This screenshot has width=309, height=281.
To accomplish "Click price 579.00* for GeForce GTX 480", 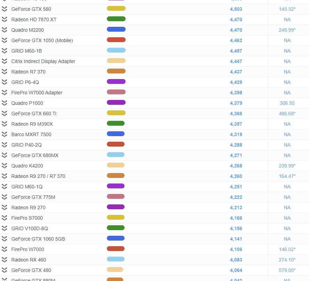I will point(287,270).
